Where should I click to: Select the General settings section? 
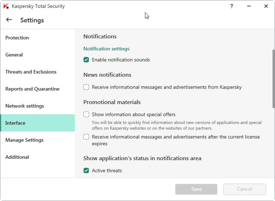pyautogui.click(x=38, y=55)
